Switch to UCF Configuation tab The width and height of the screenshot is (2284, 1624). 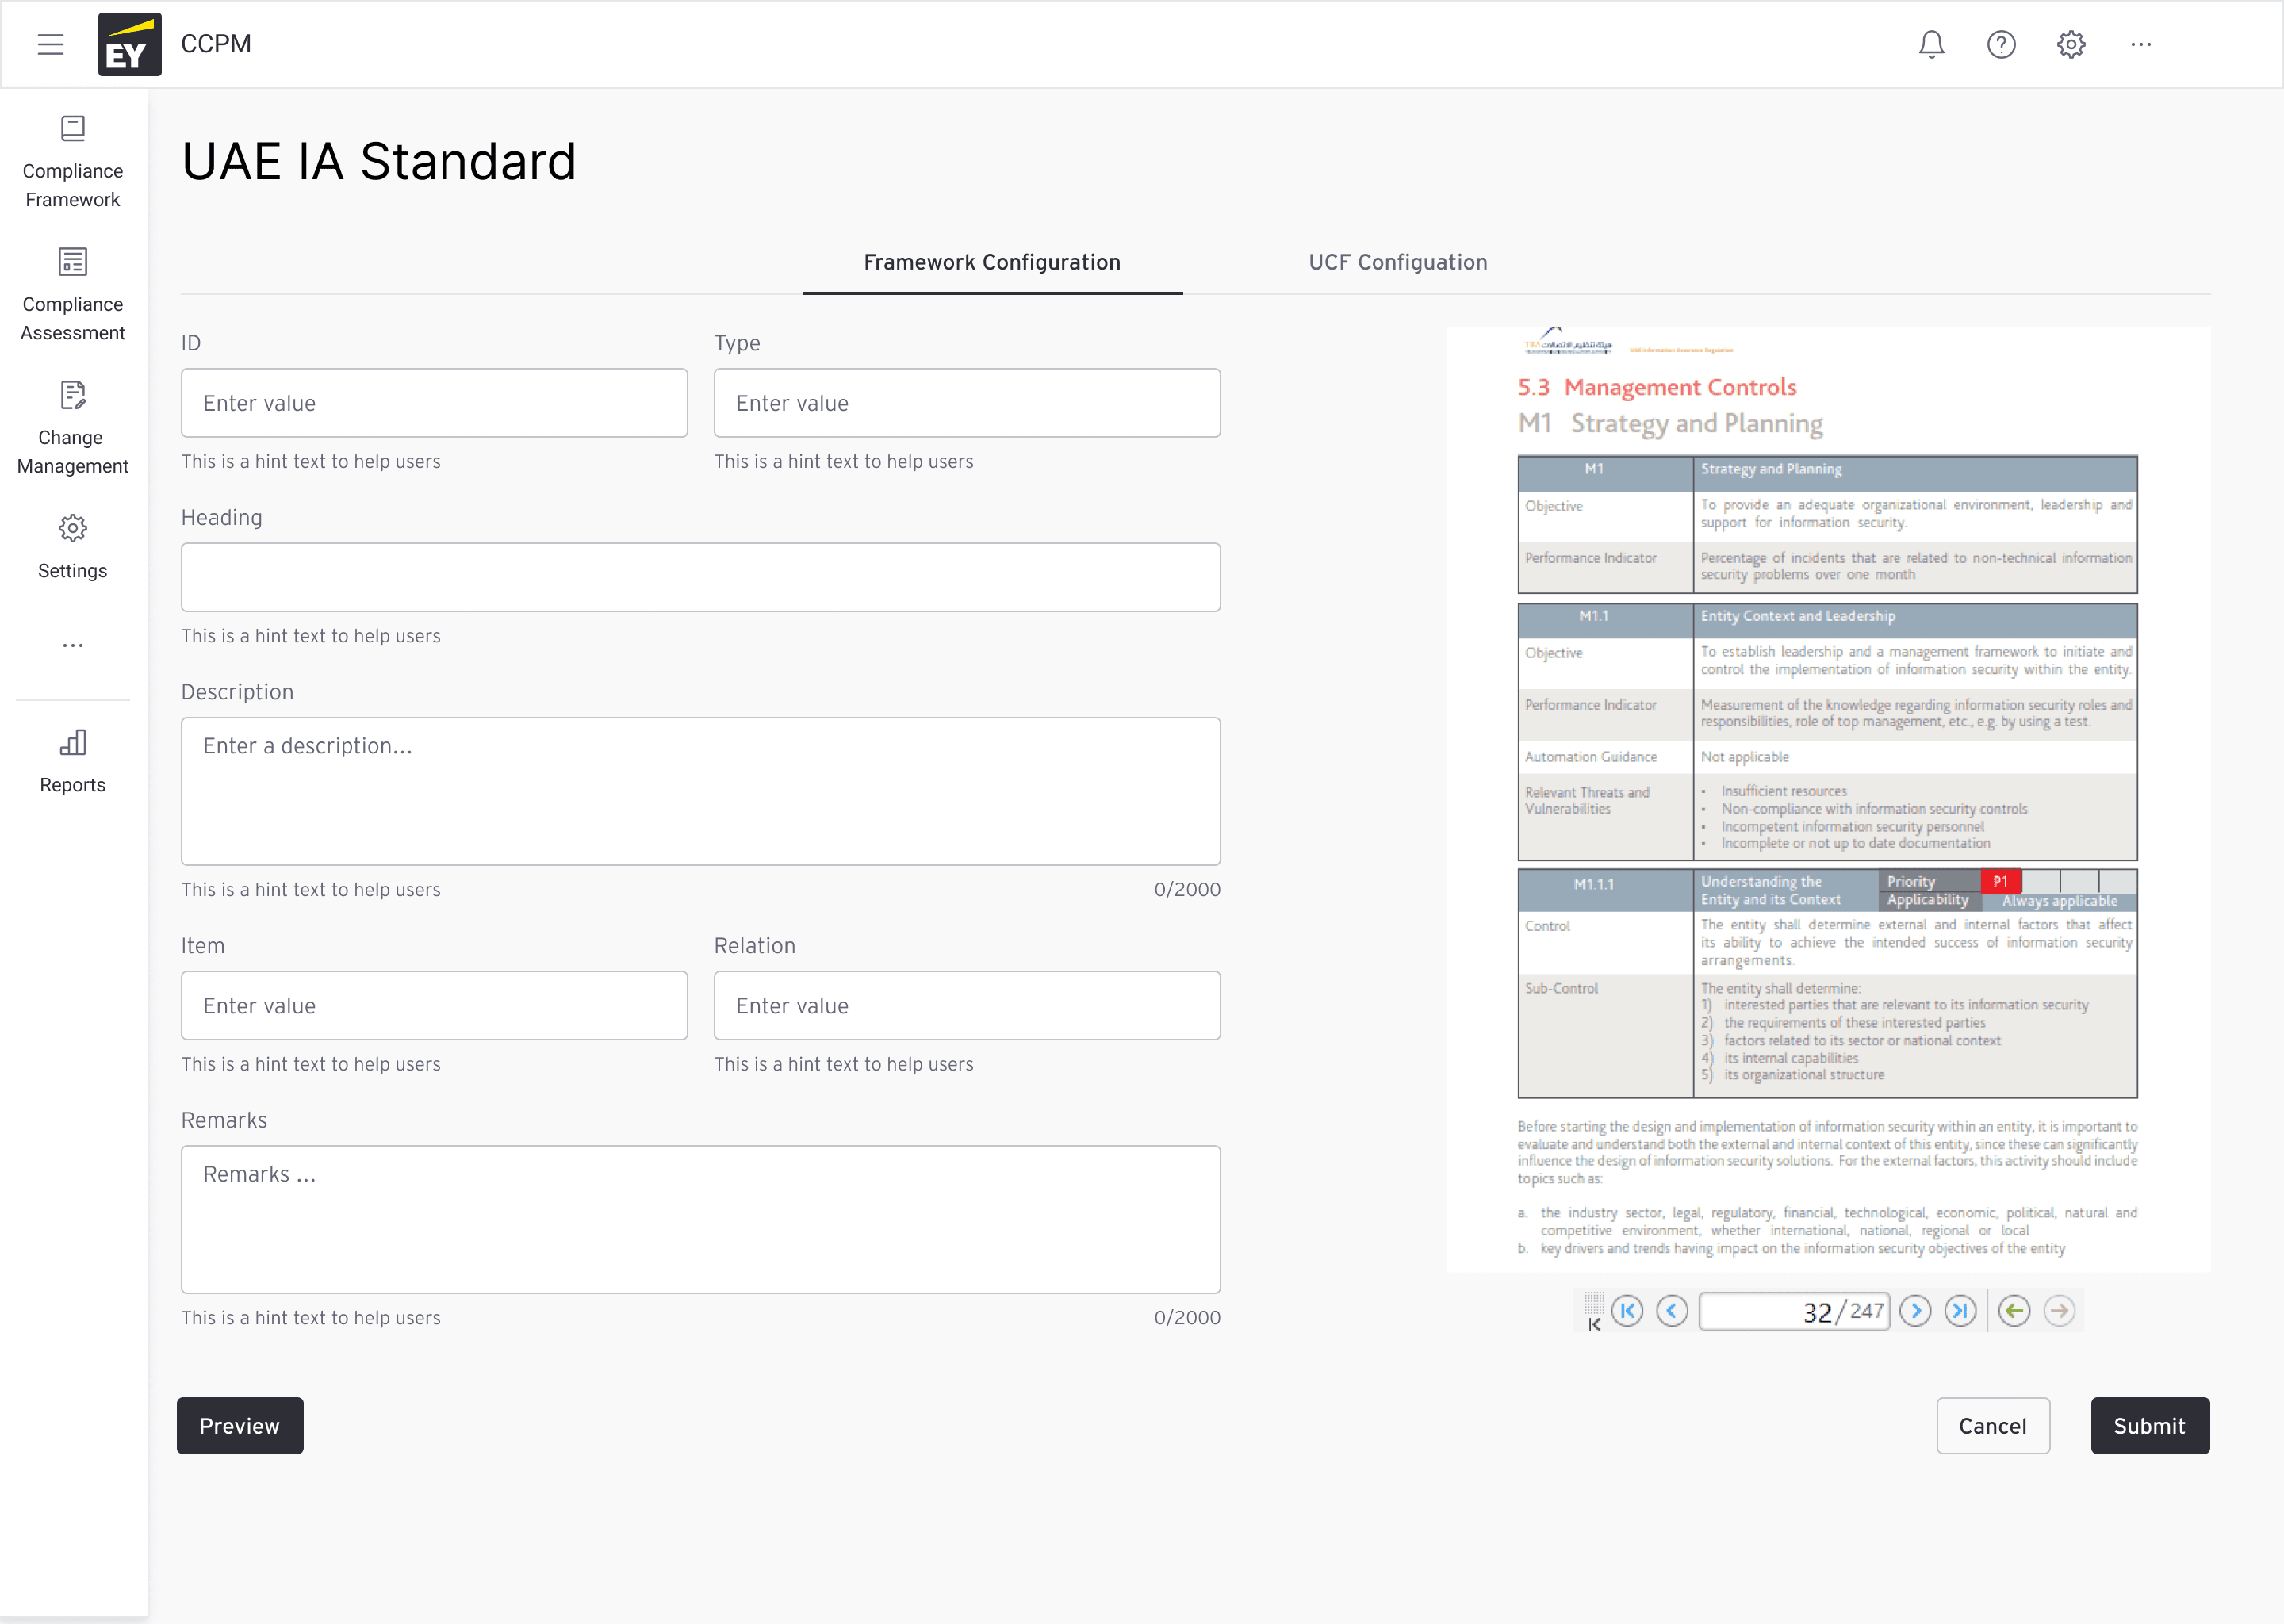pos(1397,262)
